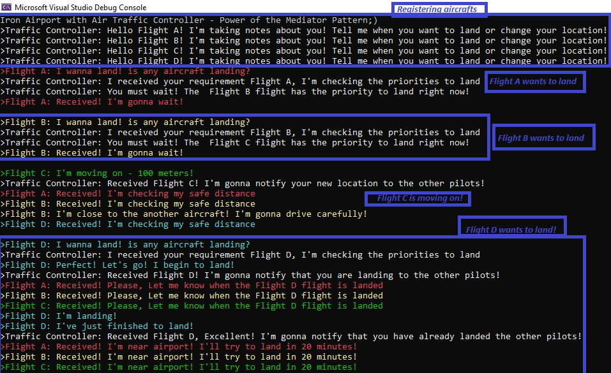
Task: Click green line 'Flight C: I'm moving on - 100 meters!'
Action: tap(97, 173)
